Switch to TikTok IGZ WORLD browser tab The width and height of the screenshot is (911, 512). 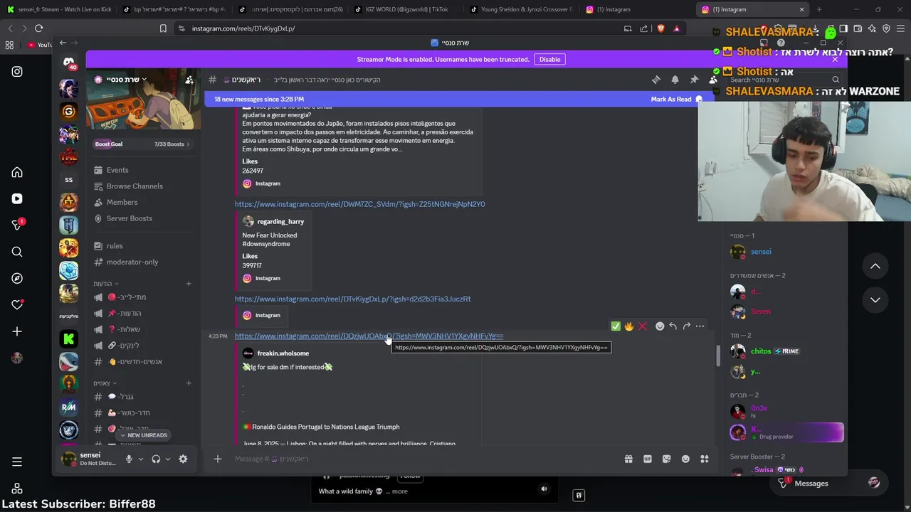407,9
